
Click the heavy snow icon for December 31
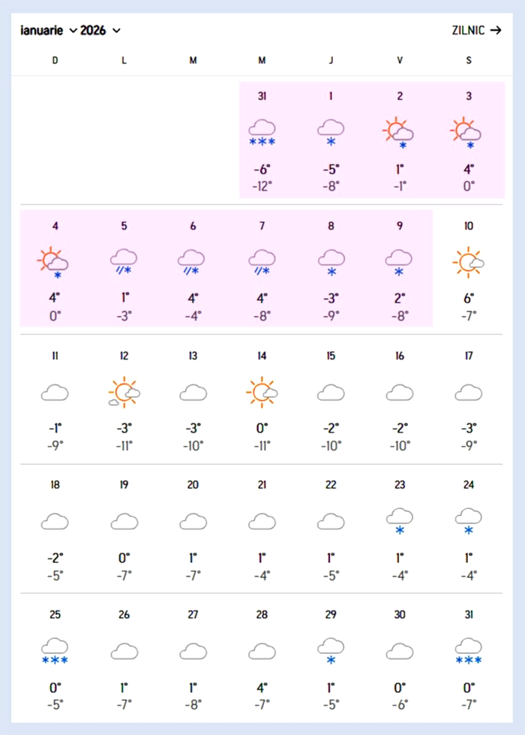point(262,133)
